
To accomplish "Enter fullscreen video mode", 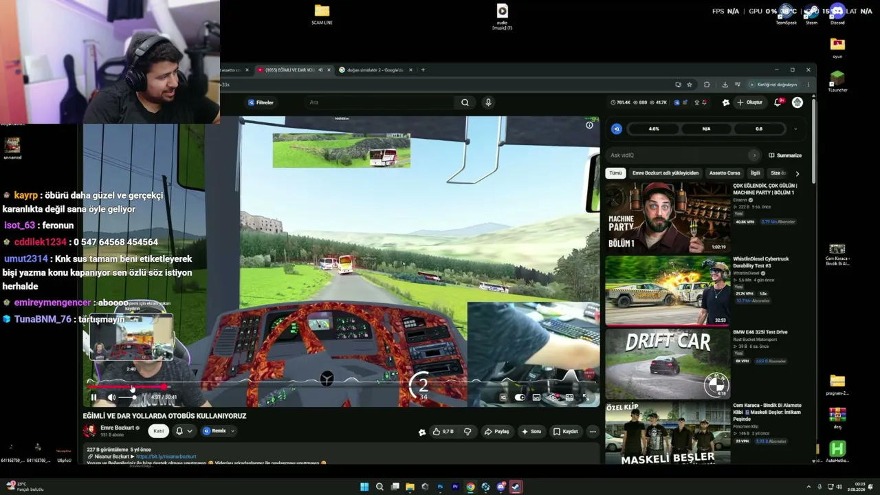I will pyautogui.click(x=586, y=397).
